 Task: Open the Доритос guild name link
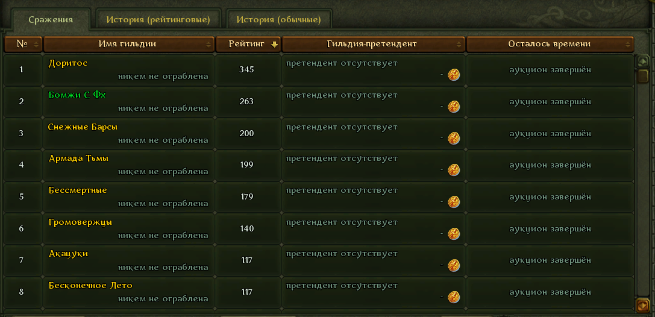pos(68,63)
